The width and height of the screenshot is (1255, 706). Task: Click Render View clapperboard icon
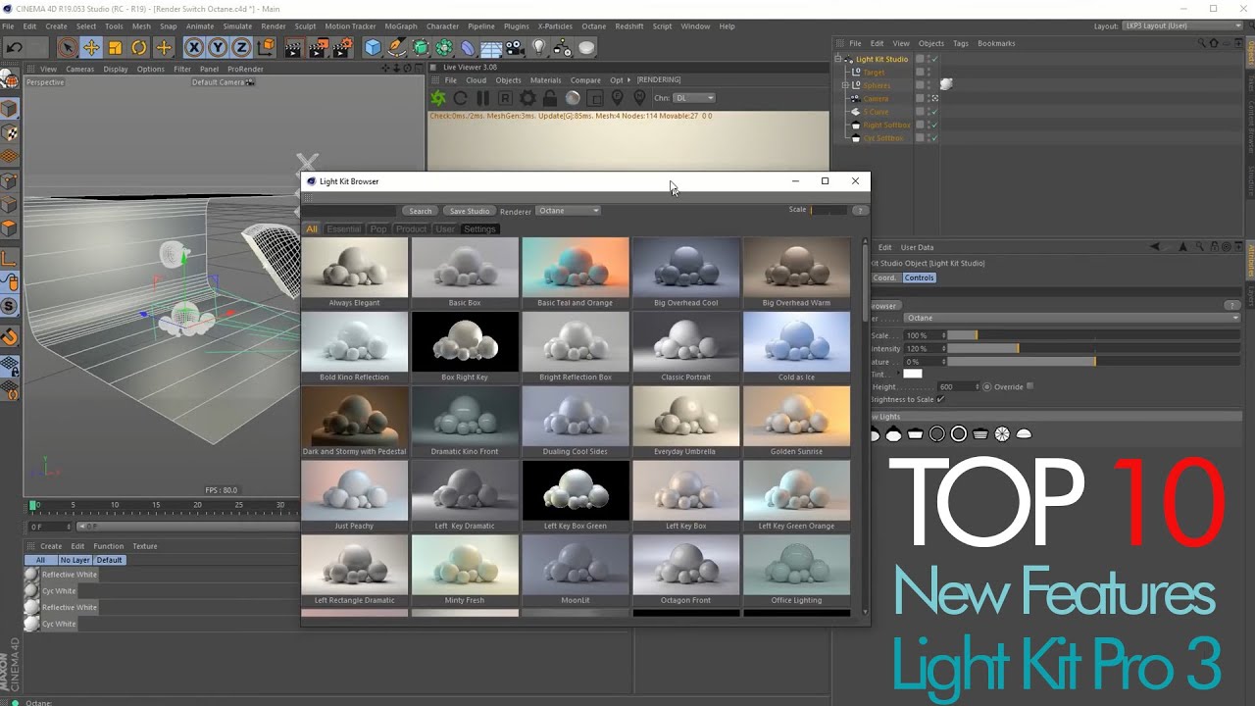pyautogui.click(x=293, y=47)
